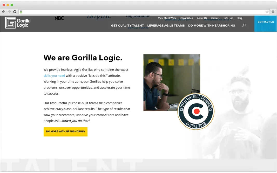Open the Capabilities link
This screenshot has width=277, height=173.
pos(186,18)
